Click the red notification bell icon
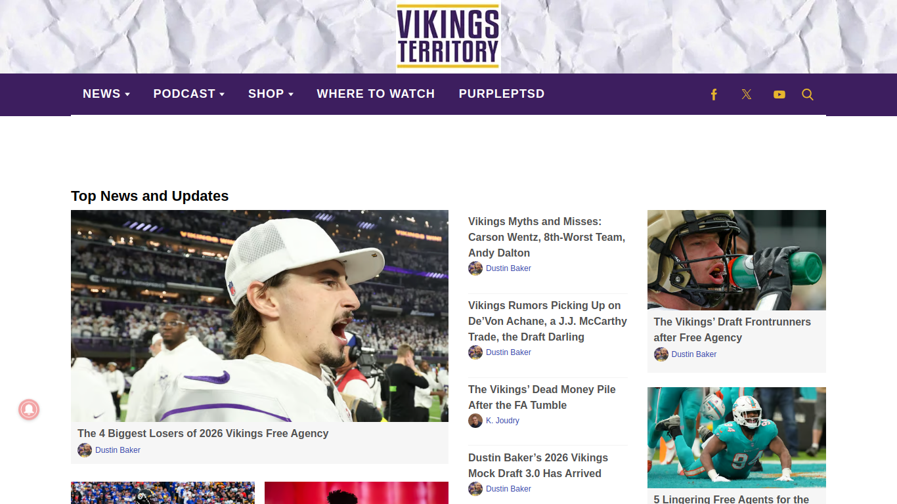The image size is (897, 504). tap(29, 410)
